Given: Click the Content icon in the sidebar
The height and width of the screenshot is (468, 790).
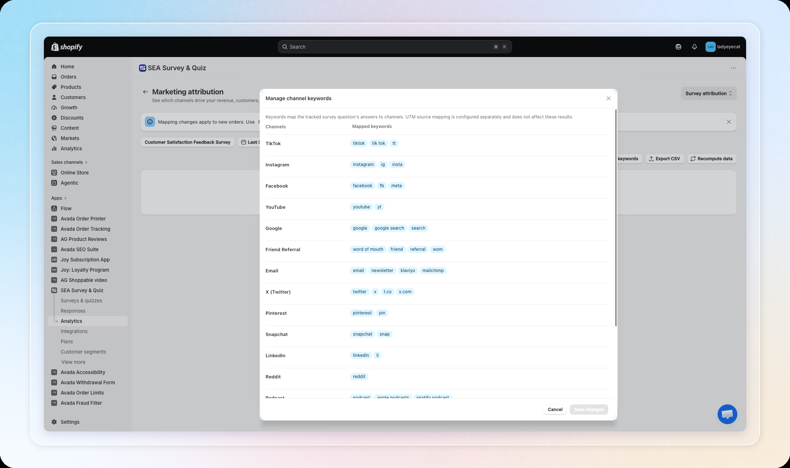Looking at the screenshot, I should [x=54, y=128].
